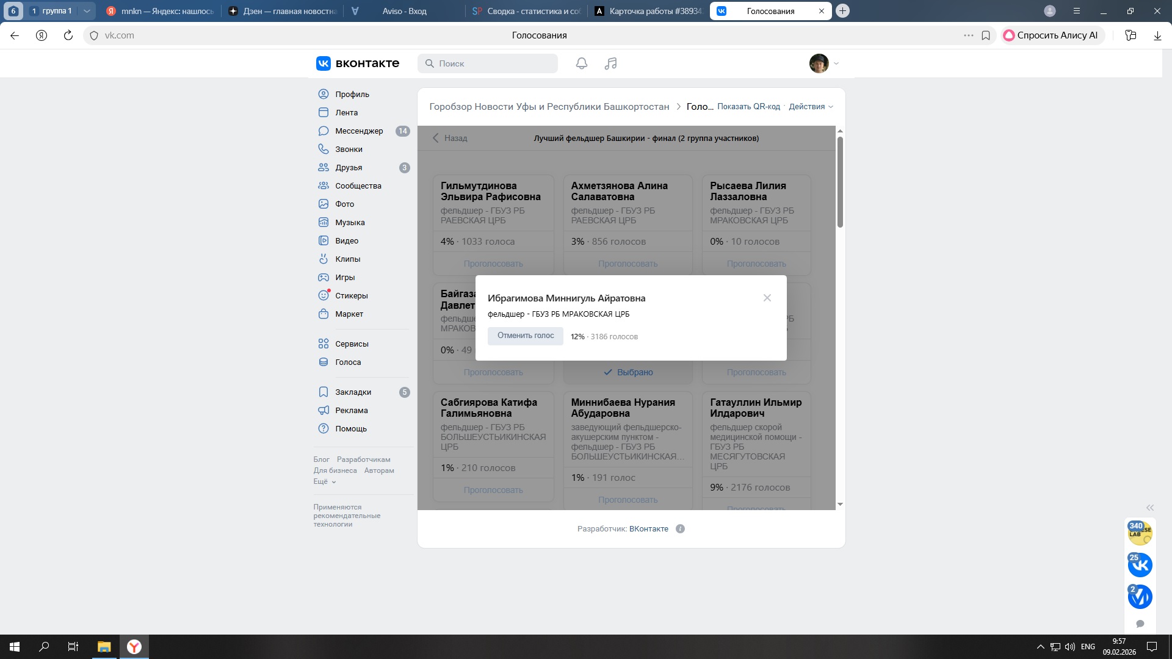Switch to the Aviso - Вход tab

[404, 11]
